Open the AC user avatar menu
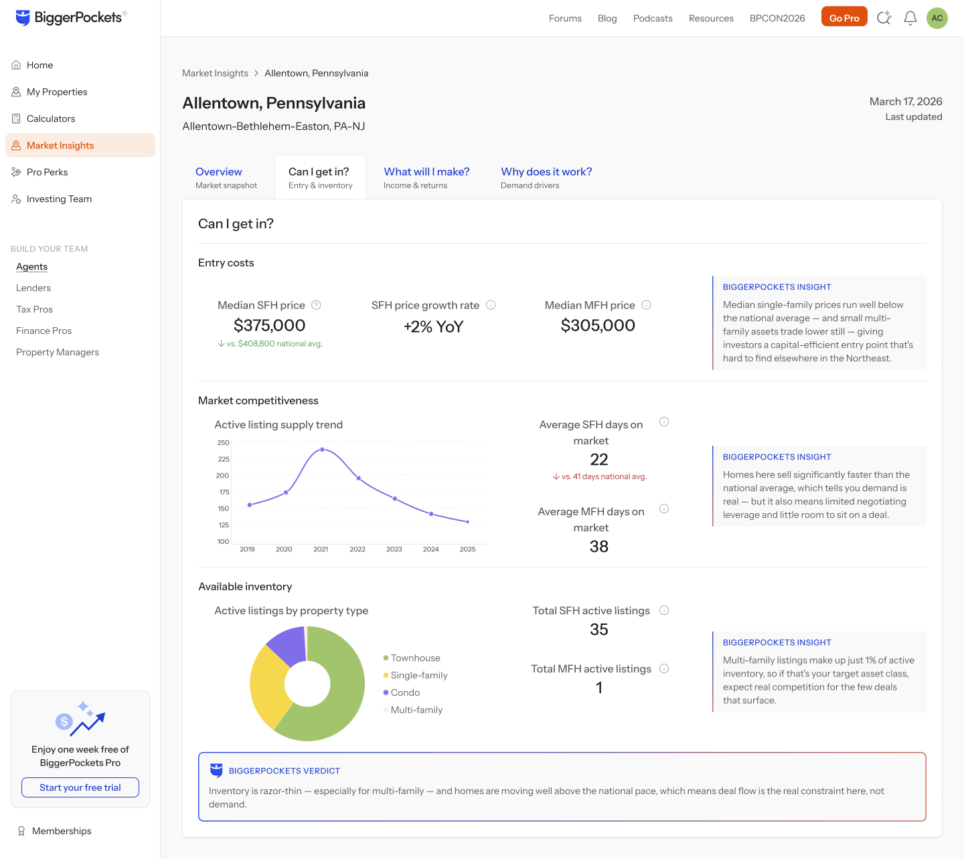Image resolution: width=964 pixels, height=859 pixels. [937, 18]
